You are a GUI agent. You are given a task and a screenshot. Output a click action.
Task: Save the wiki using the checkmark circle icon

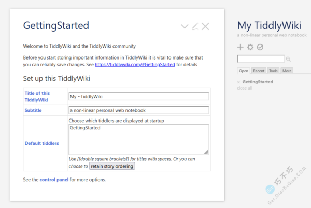(260, 48)
